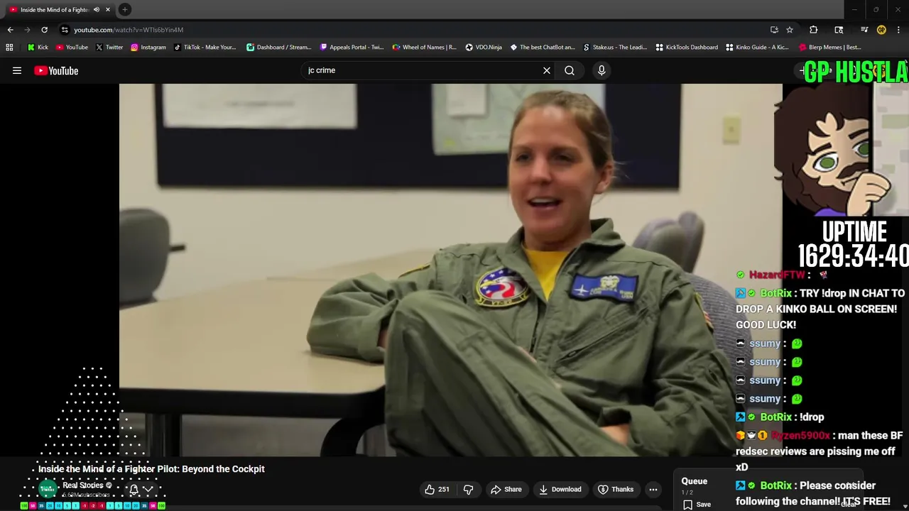Open the browser extensions puzzle icon

click(813, 30)
